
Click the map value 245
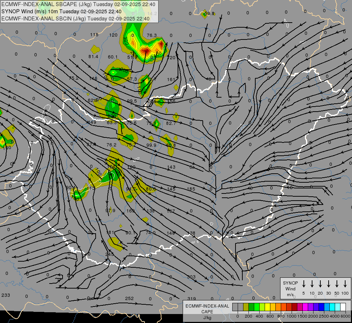pos(110,254)
